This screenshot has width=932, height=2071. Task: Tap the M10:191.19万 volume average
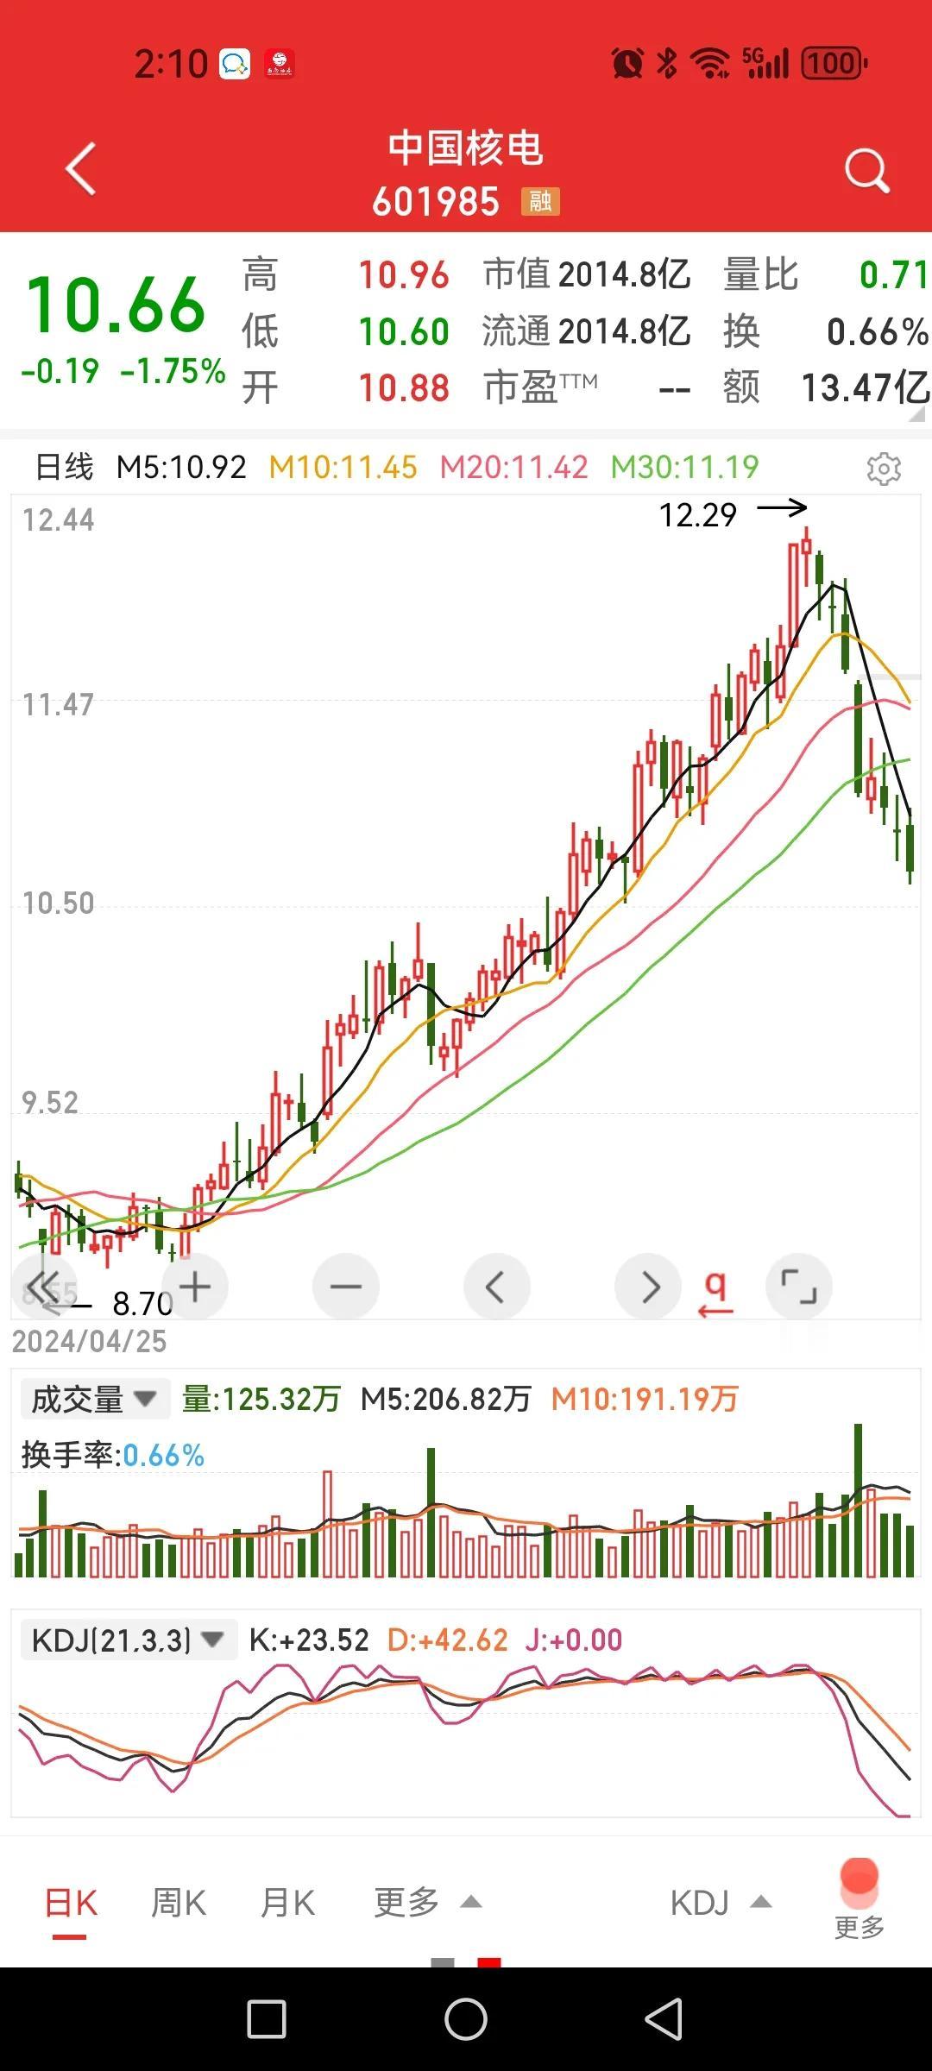click(x=645, y=1399)
